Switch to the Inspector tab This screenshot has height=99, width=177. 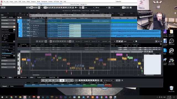pos(4,17)
